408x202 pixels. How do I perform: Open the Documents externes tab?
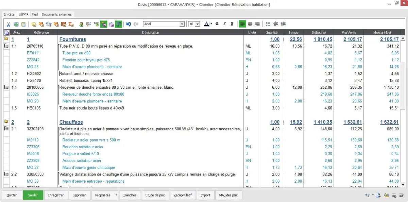pyautogui.click(x=56, y=14)
